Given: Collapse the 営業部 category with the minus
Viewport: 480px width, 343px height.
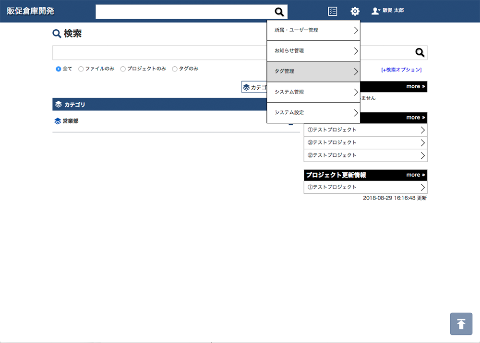Looking at the screenshot, I should tap(291, 125).
